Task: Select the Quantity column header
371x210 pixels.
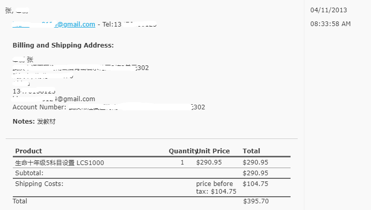Action: coord(182,151)
